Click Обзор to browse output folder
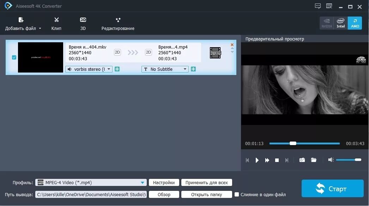This screenshot has width=369, height=206. [x=164, y=194]
